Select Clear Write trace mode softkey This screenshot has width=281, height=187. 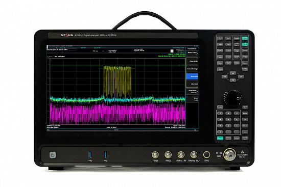click(x=192, y=61)
